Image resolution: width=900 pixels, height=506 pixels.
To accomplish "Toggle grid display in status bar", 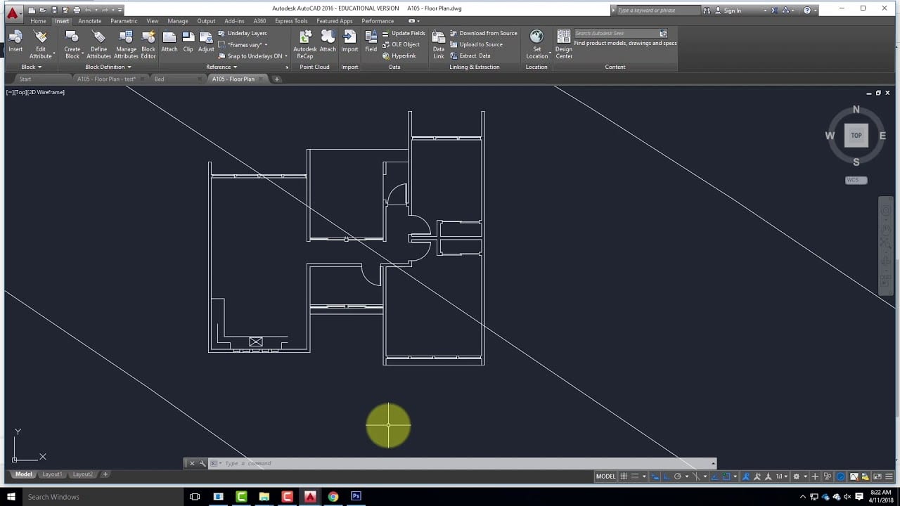I will (x=624, y=476).
